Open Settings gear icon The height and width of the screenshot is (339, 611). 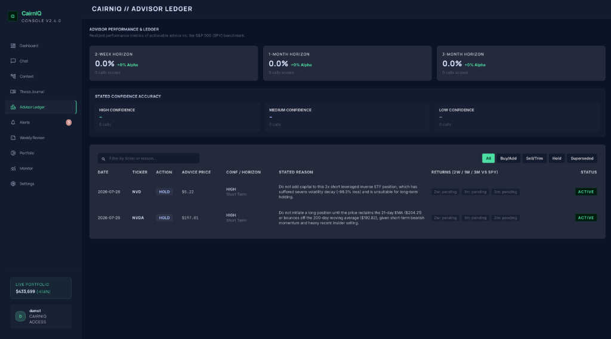tap(13, 184)
